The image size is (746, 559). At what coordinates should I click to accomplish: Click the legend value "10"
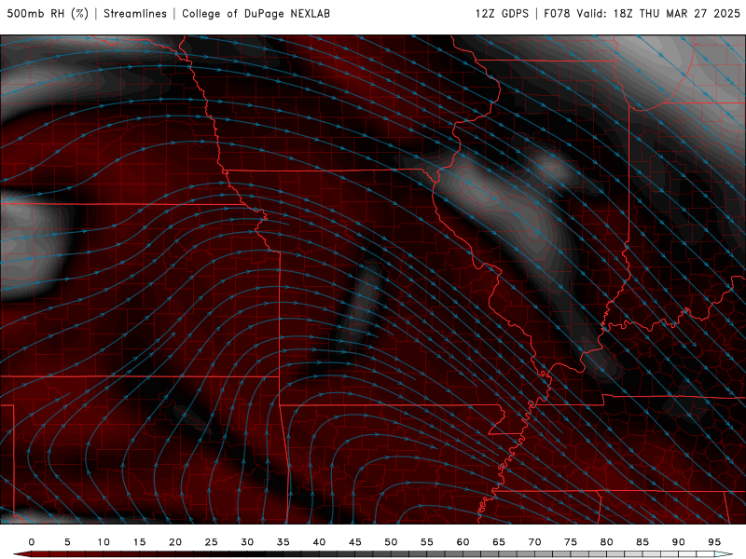tap(104, 542)
